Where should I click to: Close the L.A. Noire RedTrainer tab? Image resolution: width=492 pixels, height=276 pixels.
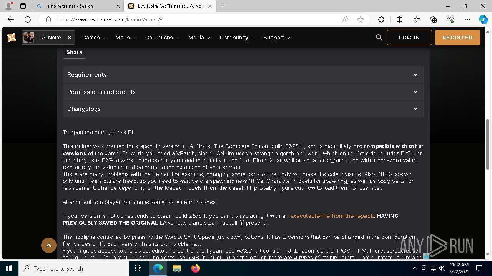(x=210, y=6)
